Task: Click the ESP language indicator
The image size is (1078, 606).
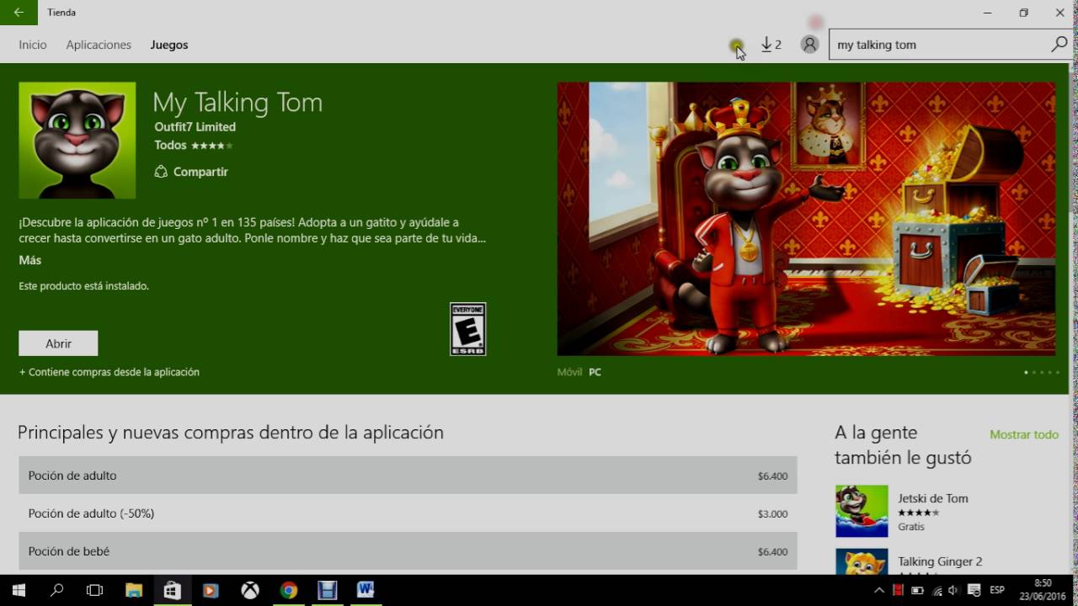Action: pos(997,590)
